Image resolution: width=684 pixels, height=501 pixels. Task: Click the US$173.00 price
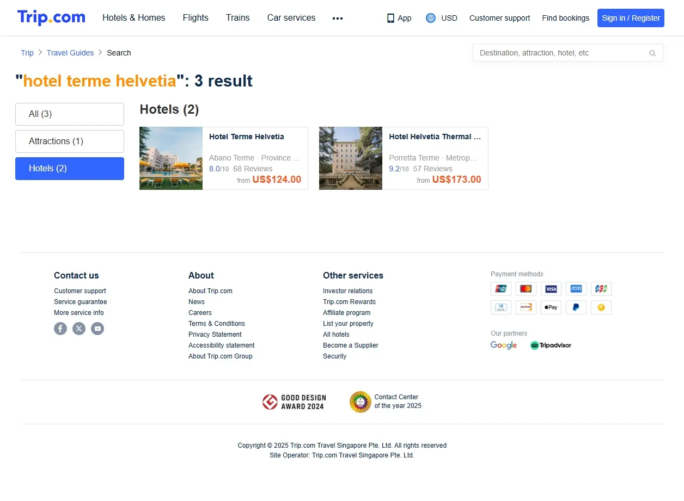point(457,180)
